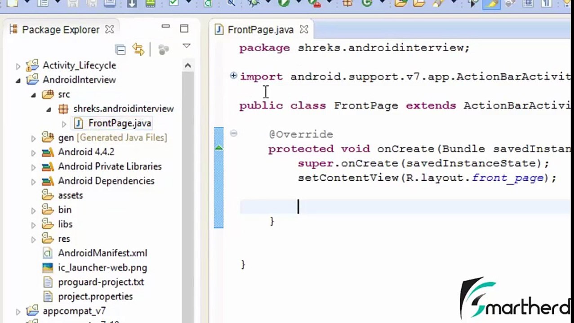Select the appcompat_v7 project
This screenshot has width=574, height=323.
(74, 310)
